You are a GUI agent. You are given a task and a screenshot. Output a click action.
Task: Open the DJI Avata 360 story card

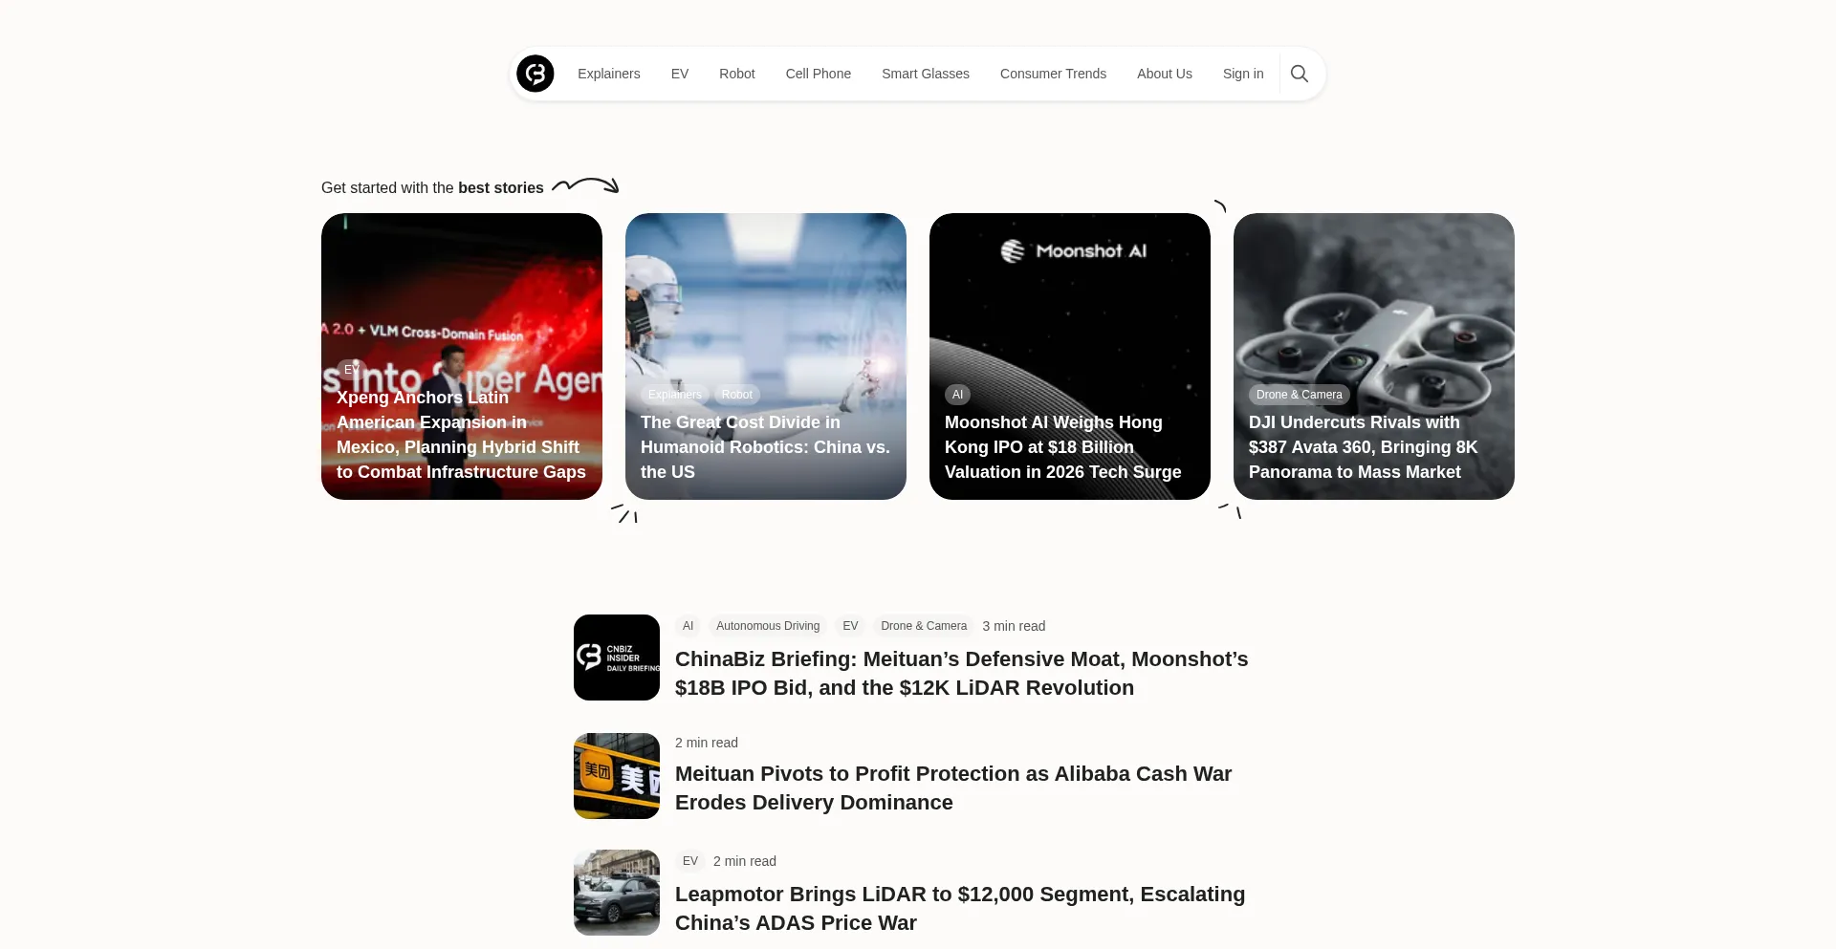pos(1374,356)
